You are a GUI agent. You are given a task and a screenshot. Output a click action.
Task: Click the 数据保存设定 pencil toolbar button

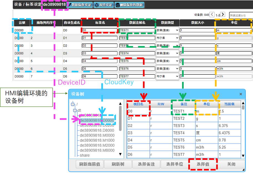[x=80, y=5]
